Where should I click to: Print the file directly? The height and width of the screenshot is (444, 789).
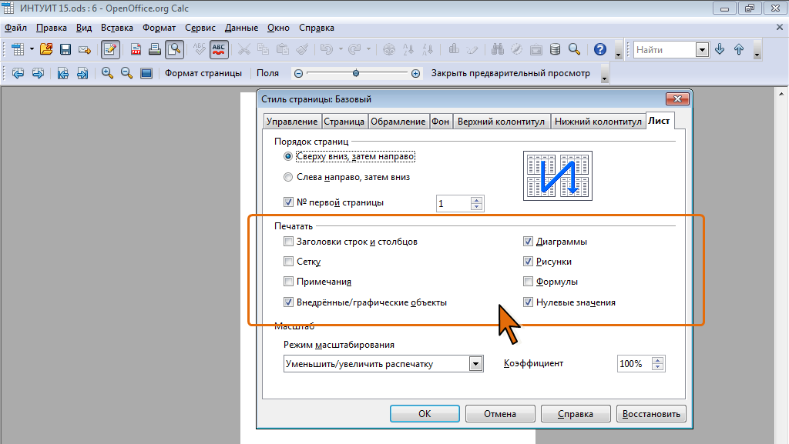[x=155, y=49]
